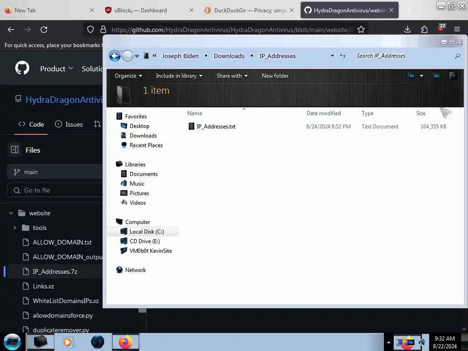Open the Firefox hamburger menu
Viewport: 468px width, 351px height.
(x=457, y=29)
